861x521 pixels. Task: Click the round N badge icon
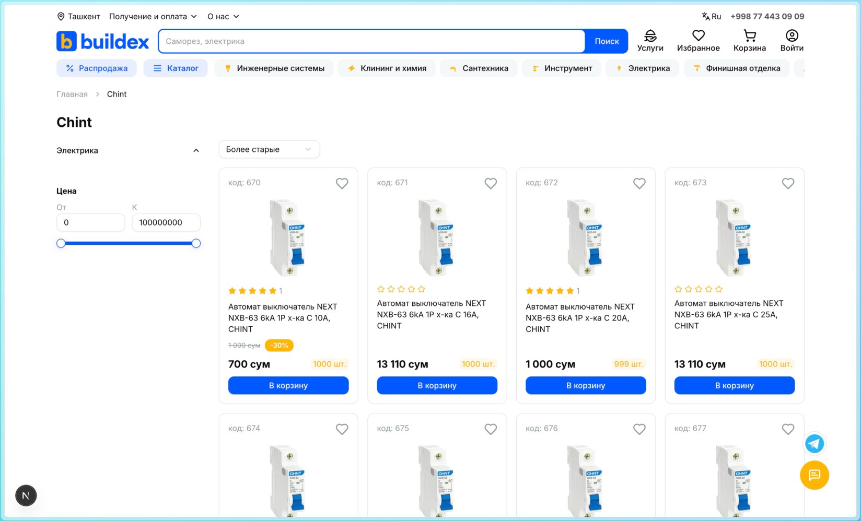pos(26,495)
